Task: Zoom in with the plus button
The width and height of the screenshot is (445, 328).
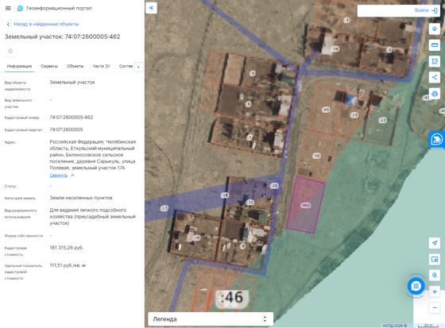Action: [x=434, y=291]
